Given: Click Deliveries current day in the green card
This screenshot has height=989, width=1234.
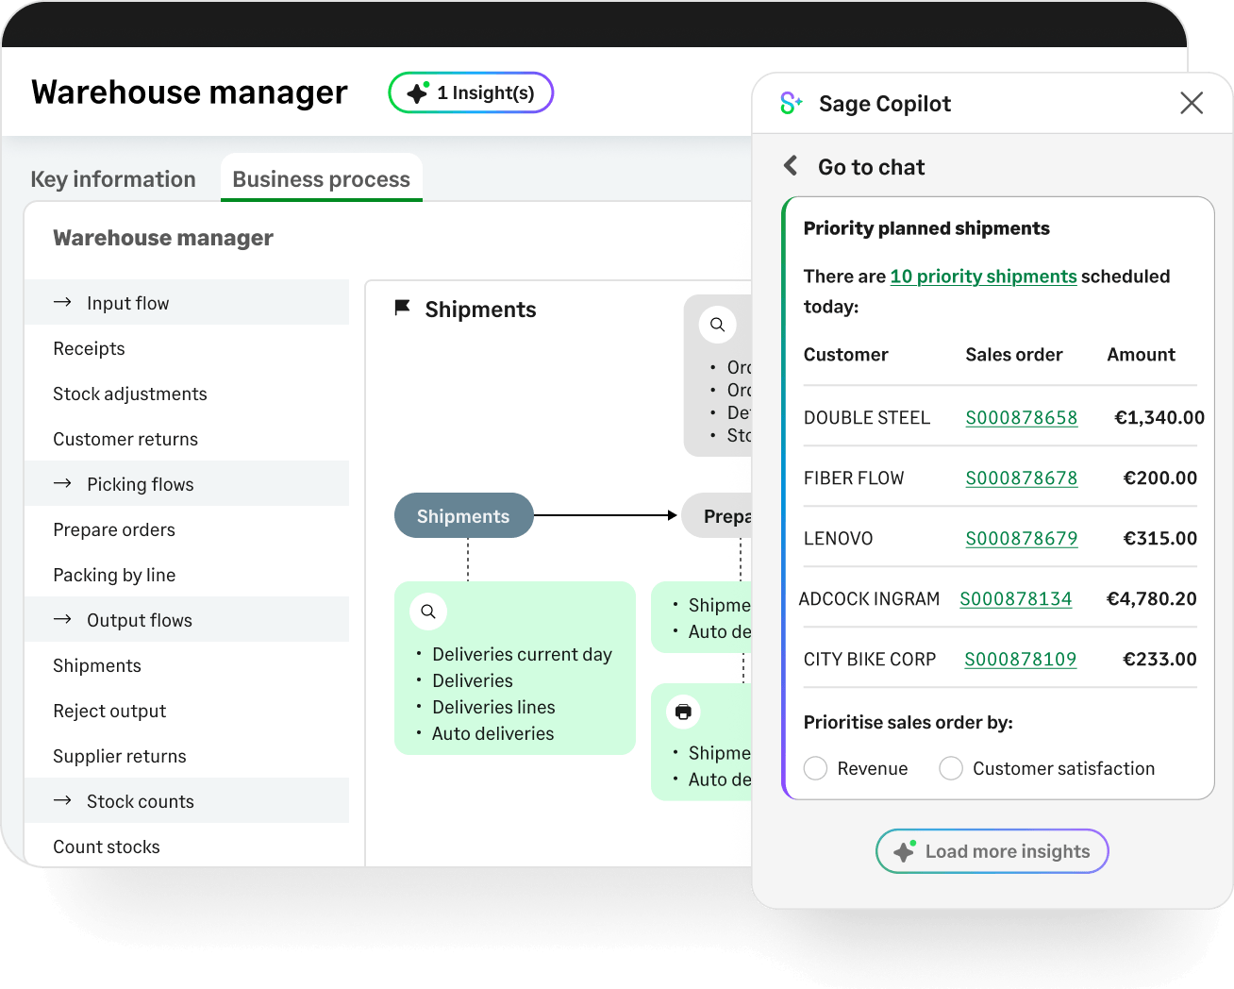Looking at the screenshot, I should (522, 654).
